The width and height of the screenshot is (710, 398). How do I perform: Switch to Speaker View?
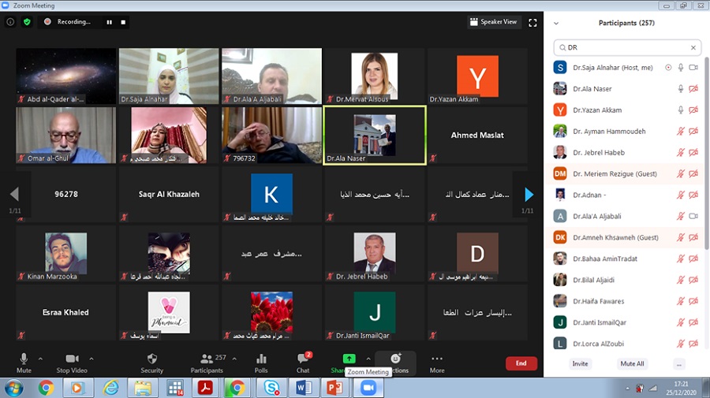click(x=494, y=22)
